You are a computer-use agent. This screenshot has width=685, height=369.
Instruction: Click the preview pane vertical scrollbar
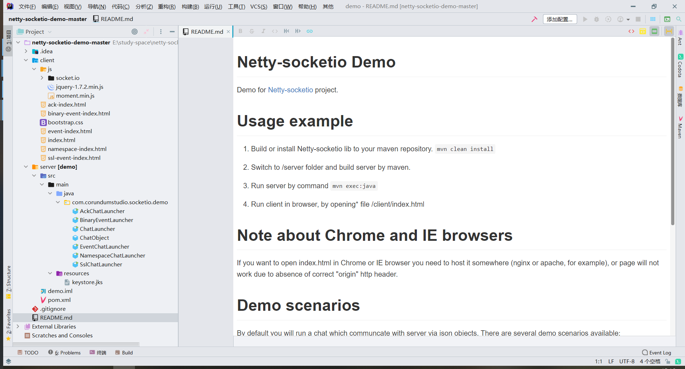(x=673, y=132)
